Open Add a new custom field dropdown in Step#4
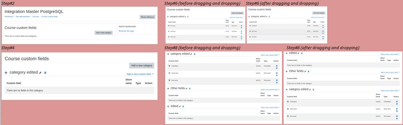 point(140,74)
